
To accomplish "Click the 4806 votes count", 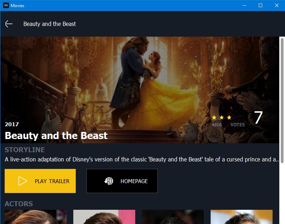I will (216, 125).
